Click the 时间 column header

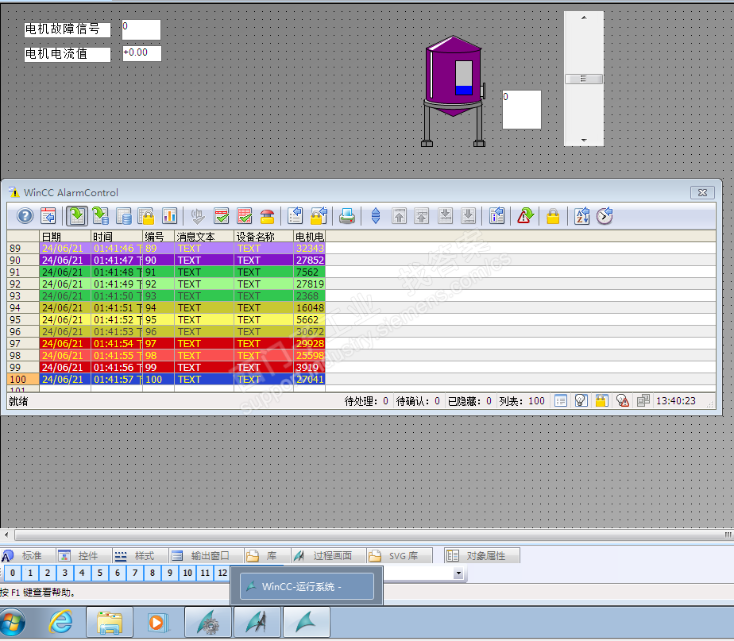point(117,237)
